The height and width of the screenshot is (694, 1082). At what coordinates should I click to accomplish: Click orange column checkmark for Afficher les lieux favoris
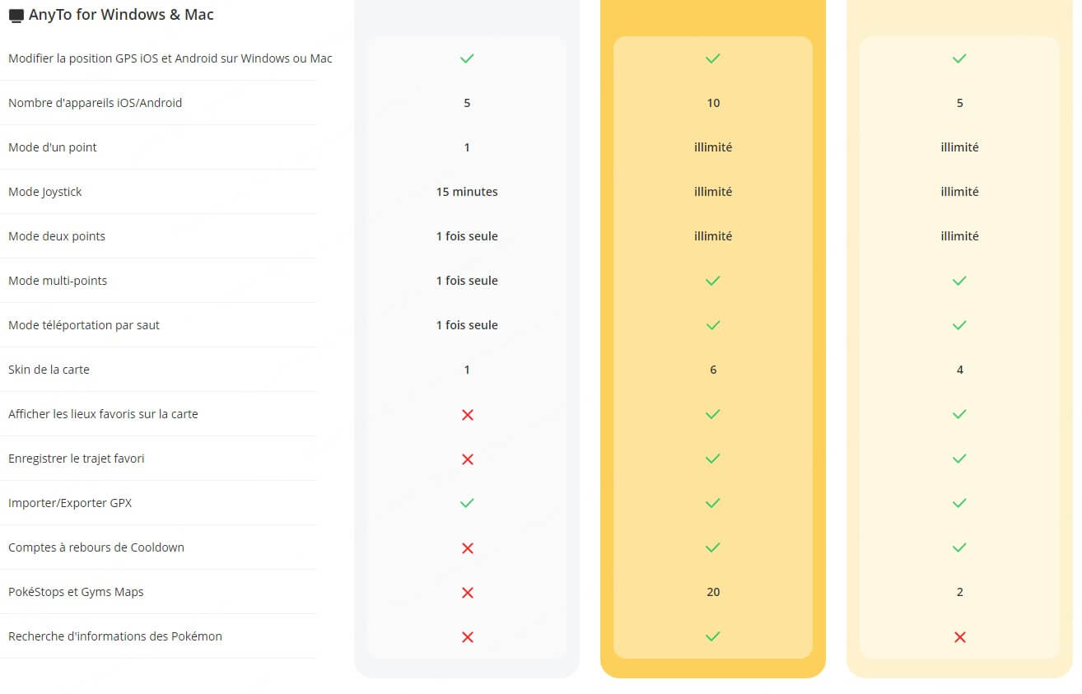coord(713,414)
